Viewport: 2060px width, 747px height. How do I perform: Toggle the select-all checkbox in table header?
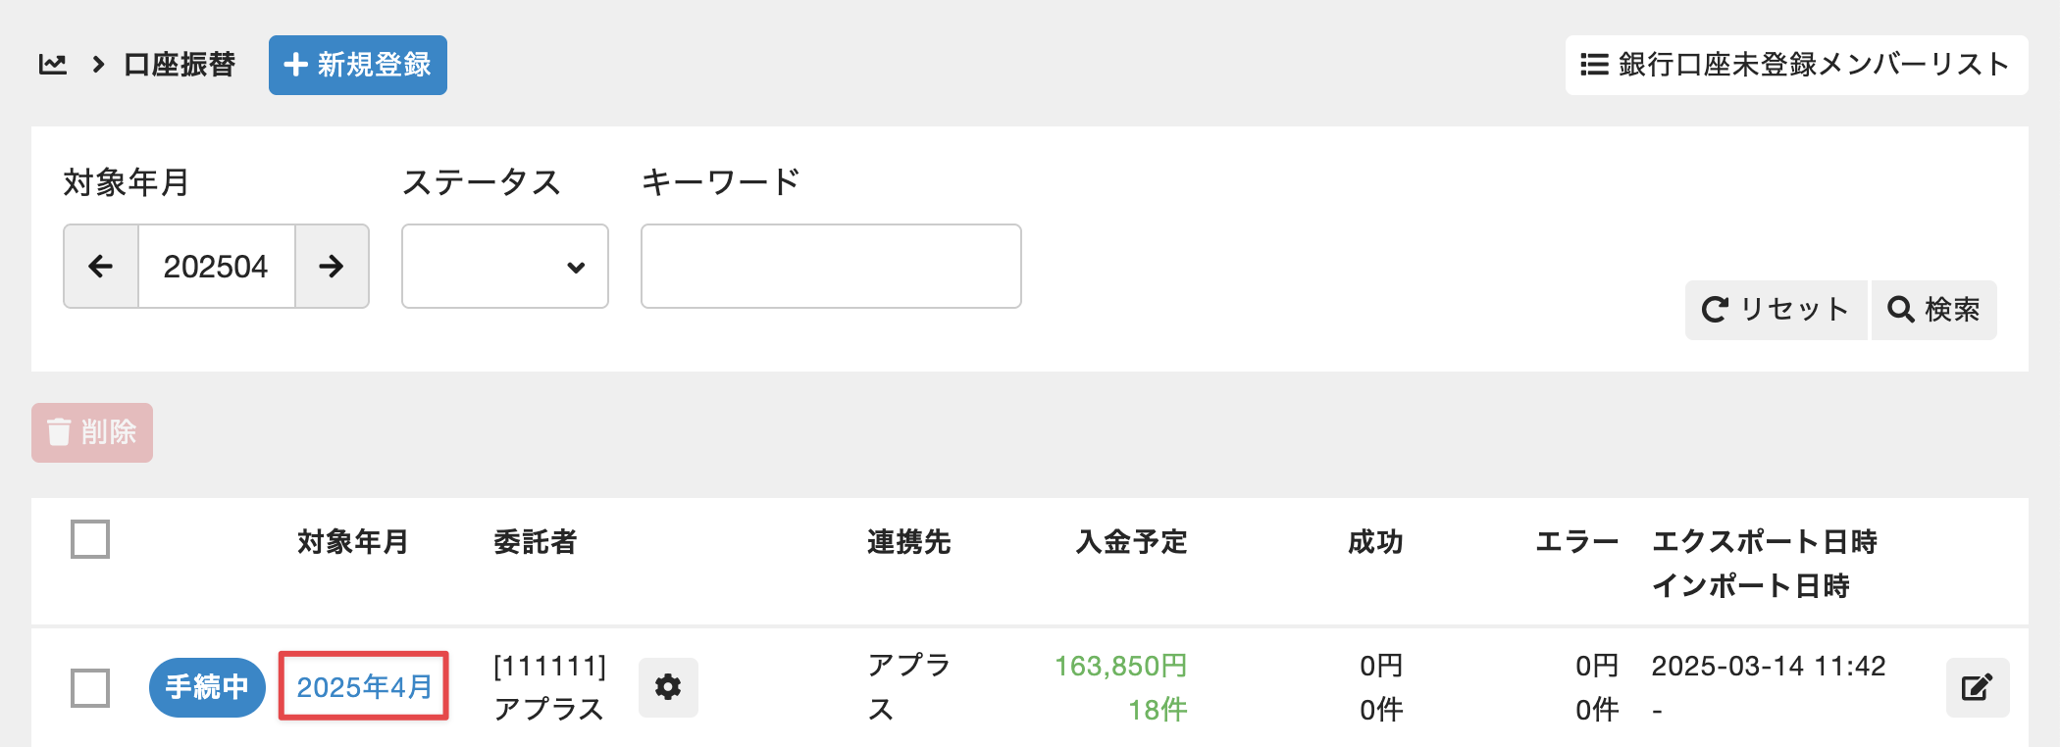(90, 539)
